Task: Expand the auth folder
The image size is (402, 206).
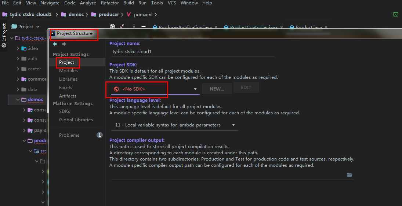Action: click(18, 59)
